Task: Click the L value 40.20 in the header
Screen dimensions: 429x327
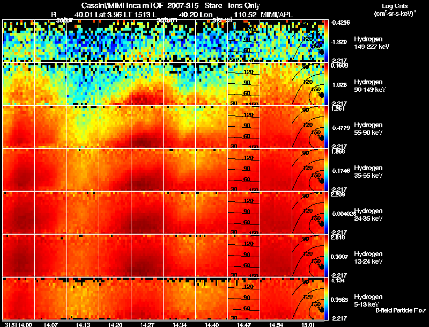Action: coord(188,14)
